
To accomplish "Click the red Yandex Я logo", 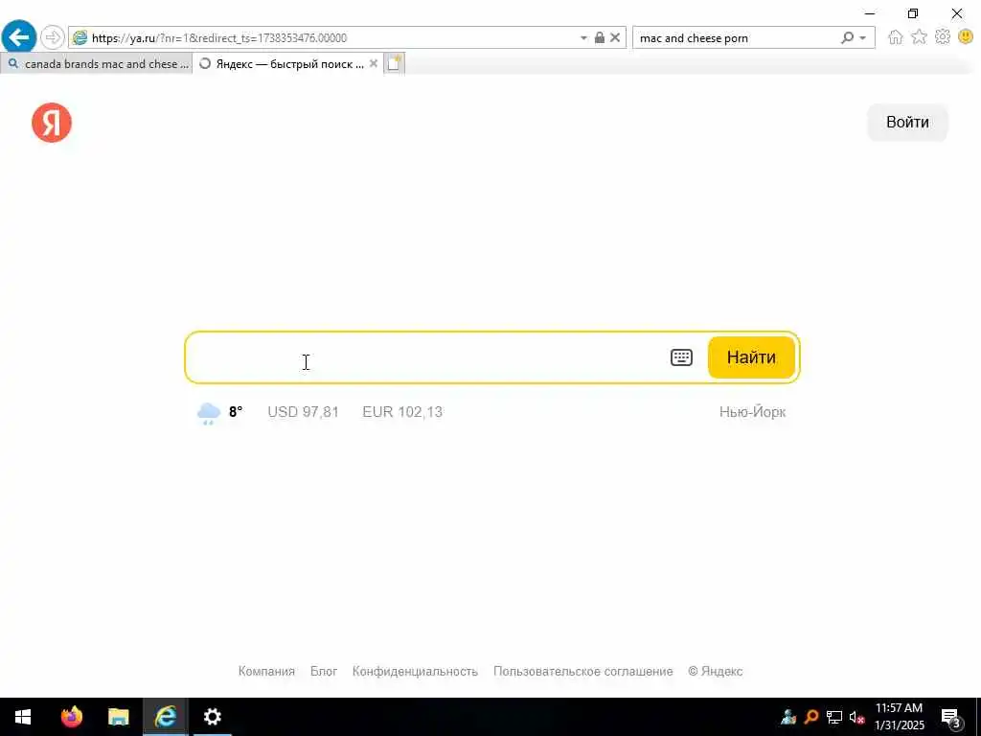I will click(52, 123).
